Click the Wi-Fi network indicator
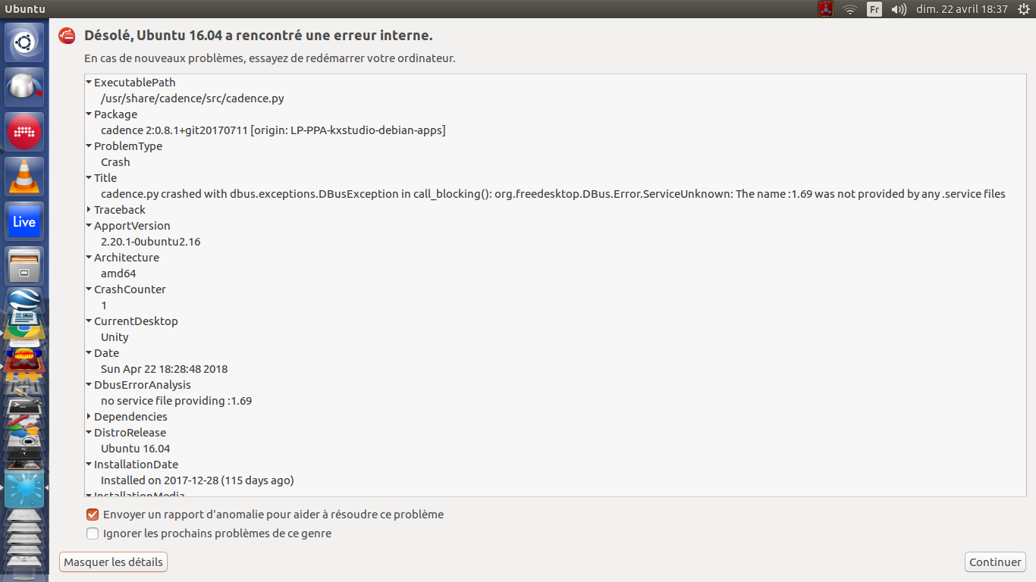The image size is (1036, 582). coord(850,9)
